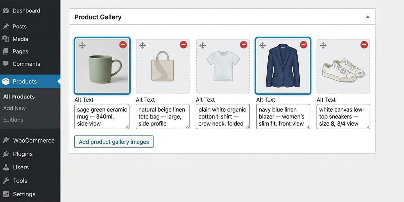The image size is (404, 202).
Task: Click Add product gallery images button
Action: [114, 142]
